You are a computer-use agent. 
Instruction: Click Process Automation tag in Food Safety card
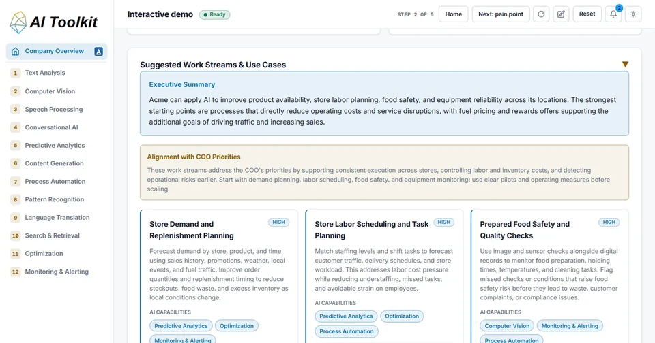pos(512,340)
